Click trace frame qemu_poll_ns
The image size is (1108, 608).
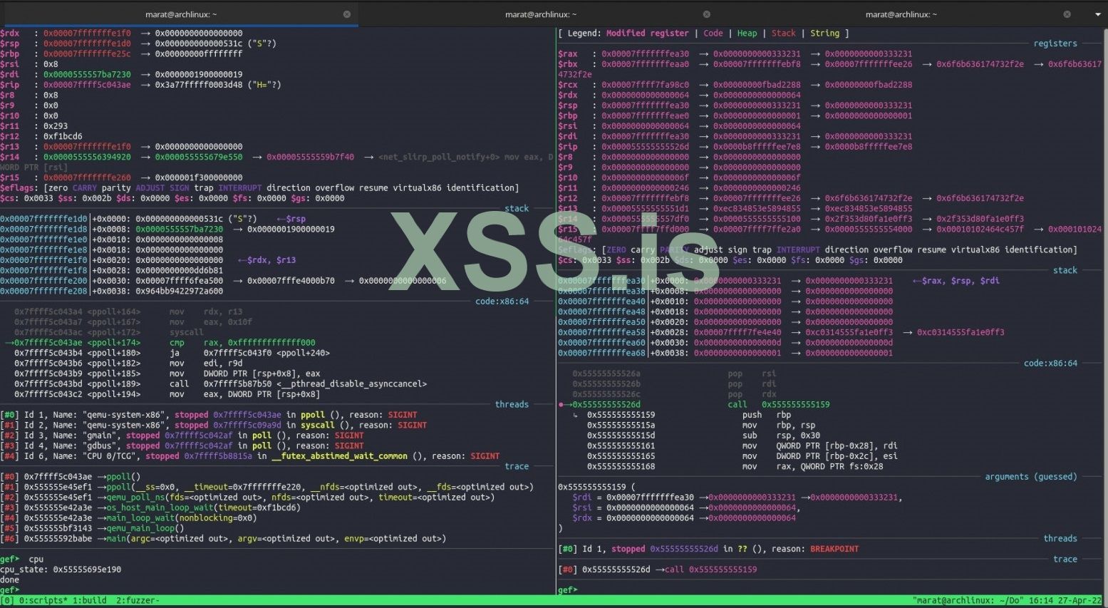tap(247, 498)
